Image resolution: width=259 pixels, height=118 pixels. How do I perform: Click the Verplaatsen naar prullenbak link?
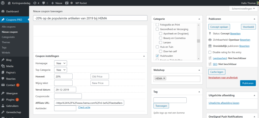[223, 78]
